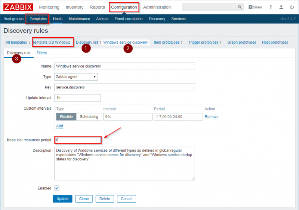The height and width of the screenshot is (210, 299).
Task: Click the All templates breadcrumb
Action: pyautogui.click(x=16, y=42)
